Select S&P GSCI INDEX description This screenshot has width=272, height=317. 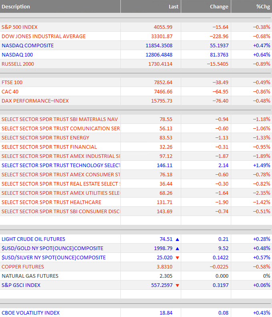point(21,285)
